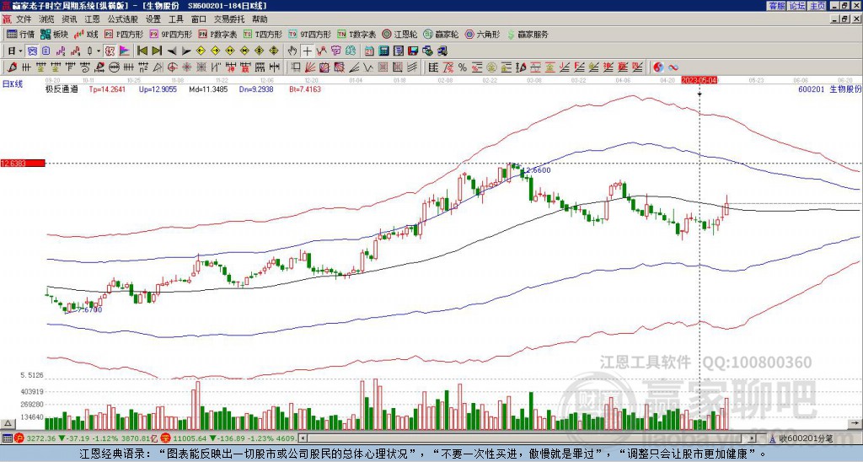This screenshot has height=462, width=863.
Task: Click the 600201 生物股份 stock label
Action: [x=830, y=89]
